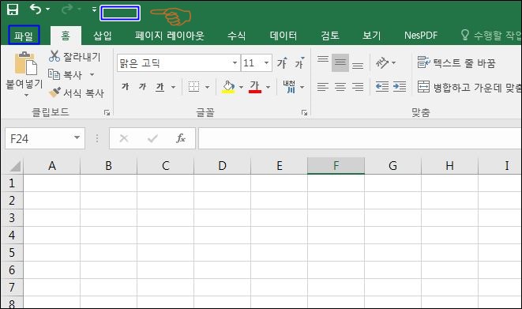Image resolution: width=522 pixels, height=309 pixels.
Task: Open the Name Box dropdown arrow
Action: tap(77, 138)
